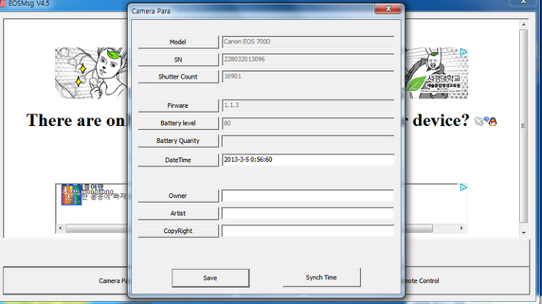Viewport: 542px width, 304px height.
Task: Click the horizontal scrollbar left arrow
Action: tap(60, 228)
